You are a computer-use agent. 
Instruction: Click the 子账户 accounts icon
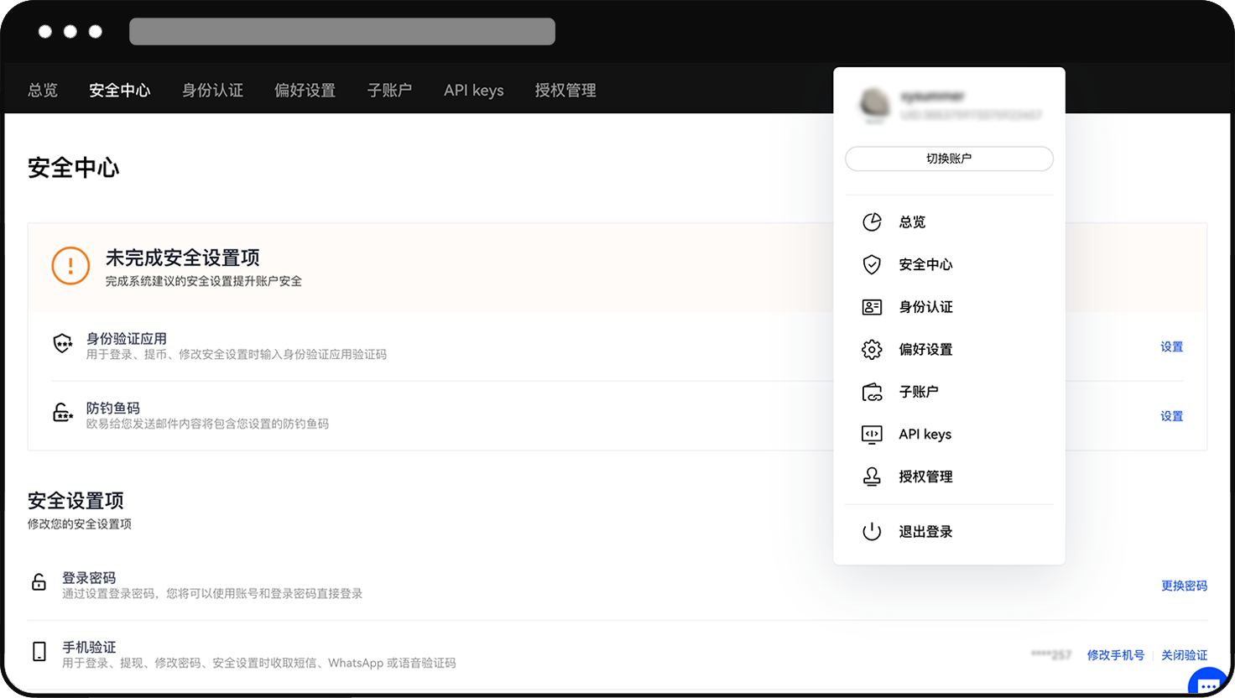tap(872, 391)
